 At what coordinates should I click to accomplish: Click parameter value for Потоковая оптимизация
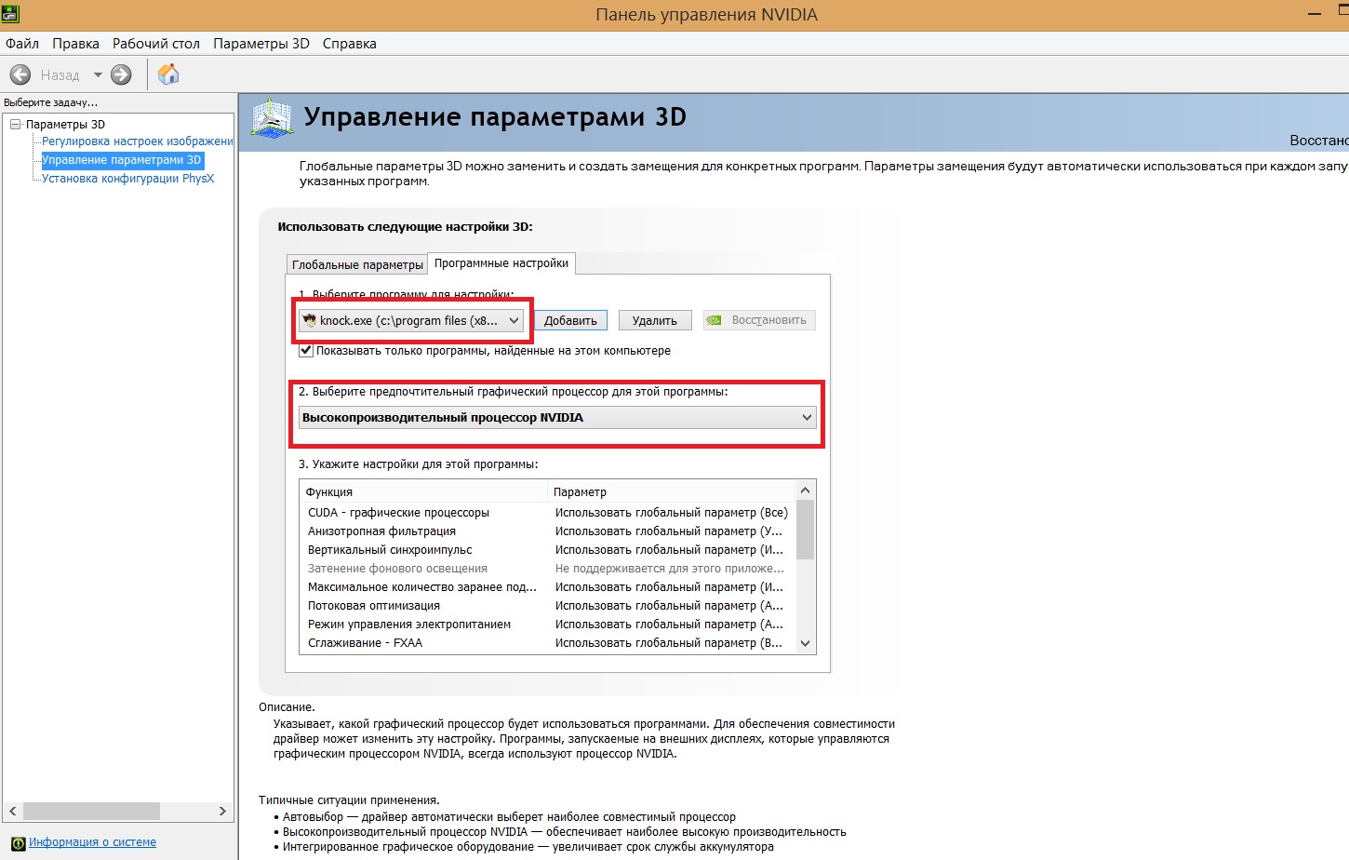(x=670, y=606)
